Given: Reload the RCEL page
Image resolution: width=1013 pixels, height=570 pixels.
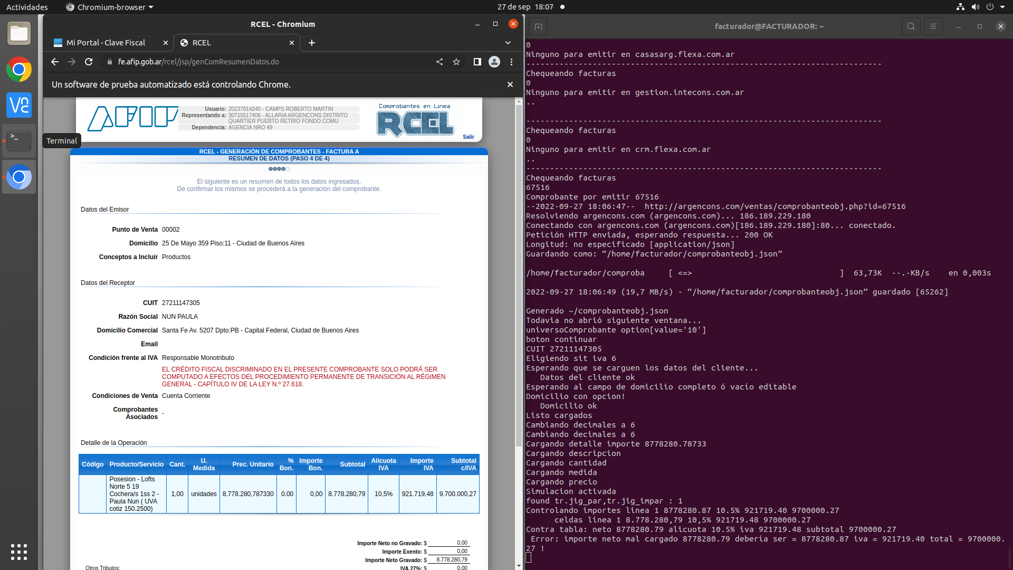Looking at the screenshot, I should tap(89, 62).
